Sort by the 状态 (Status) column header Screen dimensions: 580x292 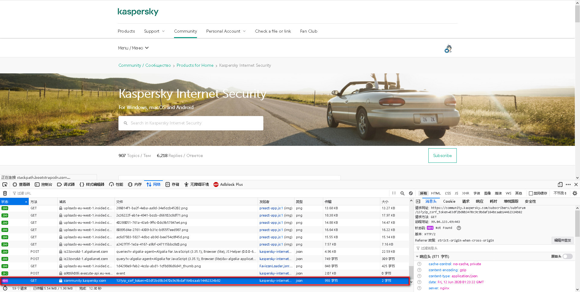pos(14,202)
